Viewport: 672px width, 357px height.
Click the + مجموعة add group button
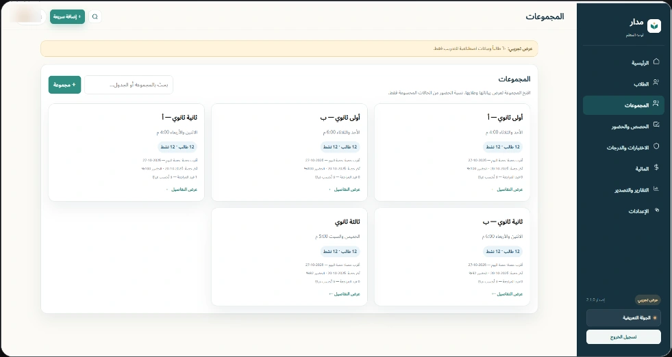(x=64, y=85)
